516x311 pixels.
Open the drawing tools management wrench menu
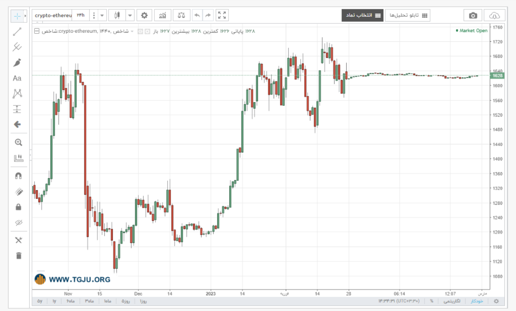(x=19, y=240)
